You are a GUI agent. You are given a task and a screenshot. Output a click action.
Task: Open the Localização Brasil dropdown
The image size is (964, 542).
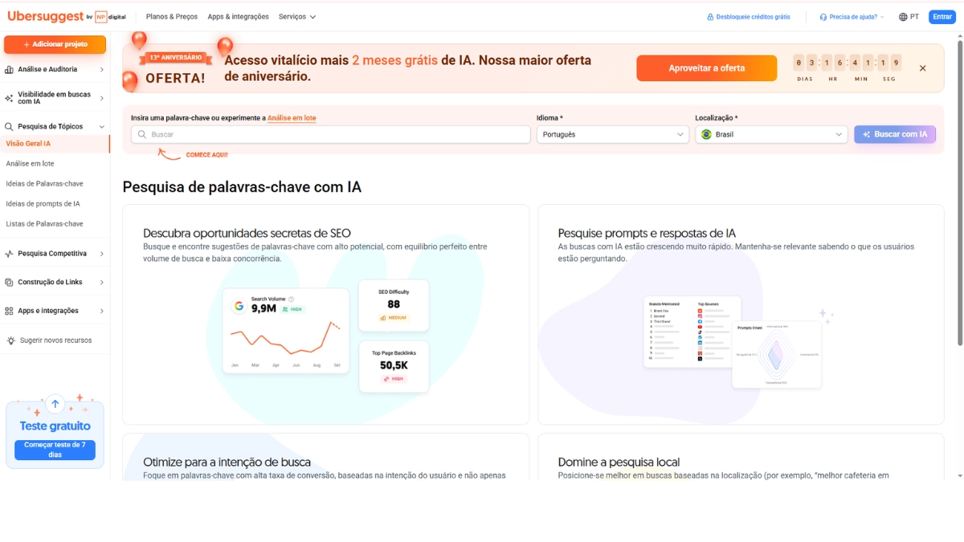tap(771, 135)
